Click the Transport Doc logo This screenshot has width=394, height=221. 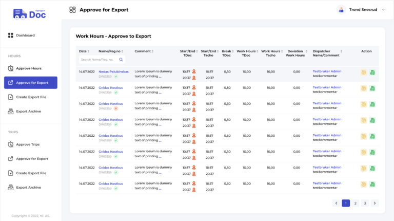30,14
